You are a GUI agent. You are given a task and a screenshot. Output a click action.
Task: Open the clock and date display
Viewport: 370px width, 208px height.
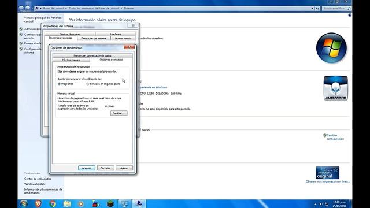pos(339,204)
